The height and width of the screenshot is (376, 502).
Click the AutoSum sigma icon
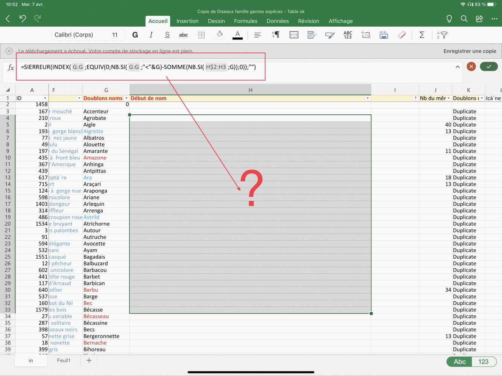pos(422,35)
